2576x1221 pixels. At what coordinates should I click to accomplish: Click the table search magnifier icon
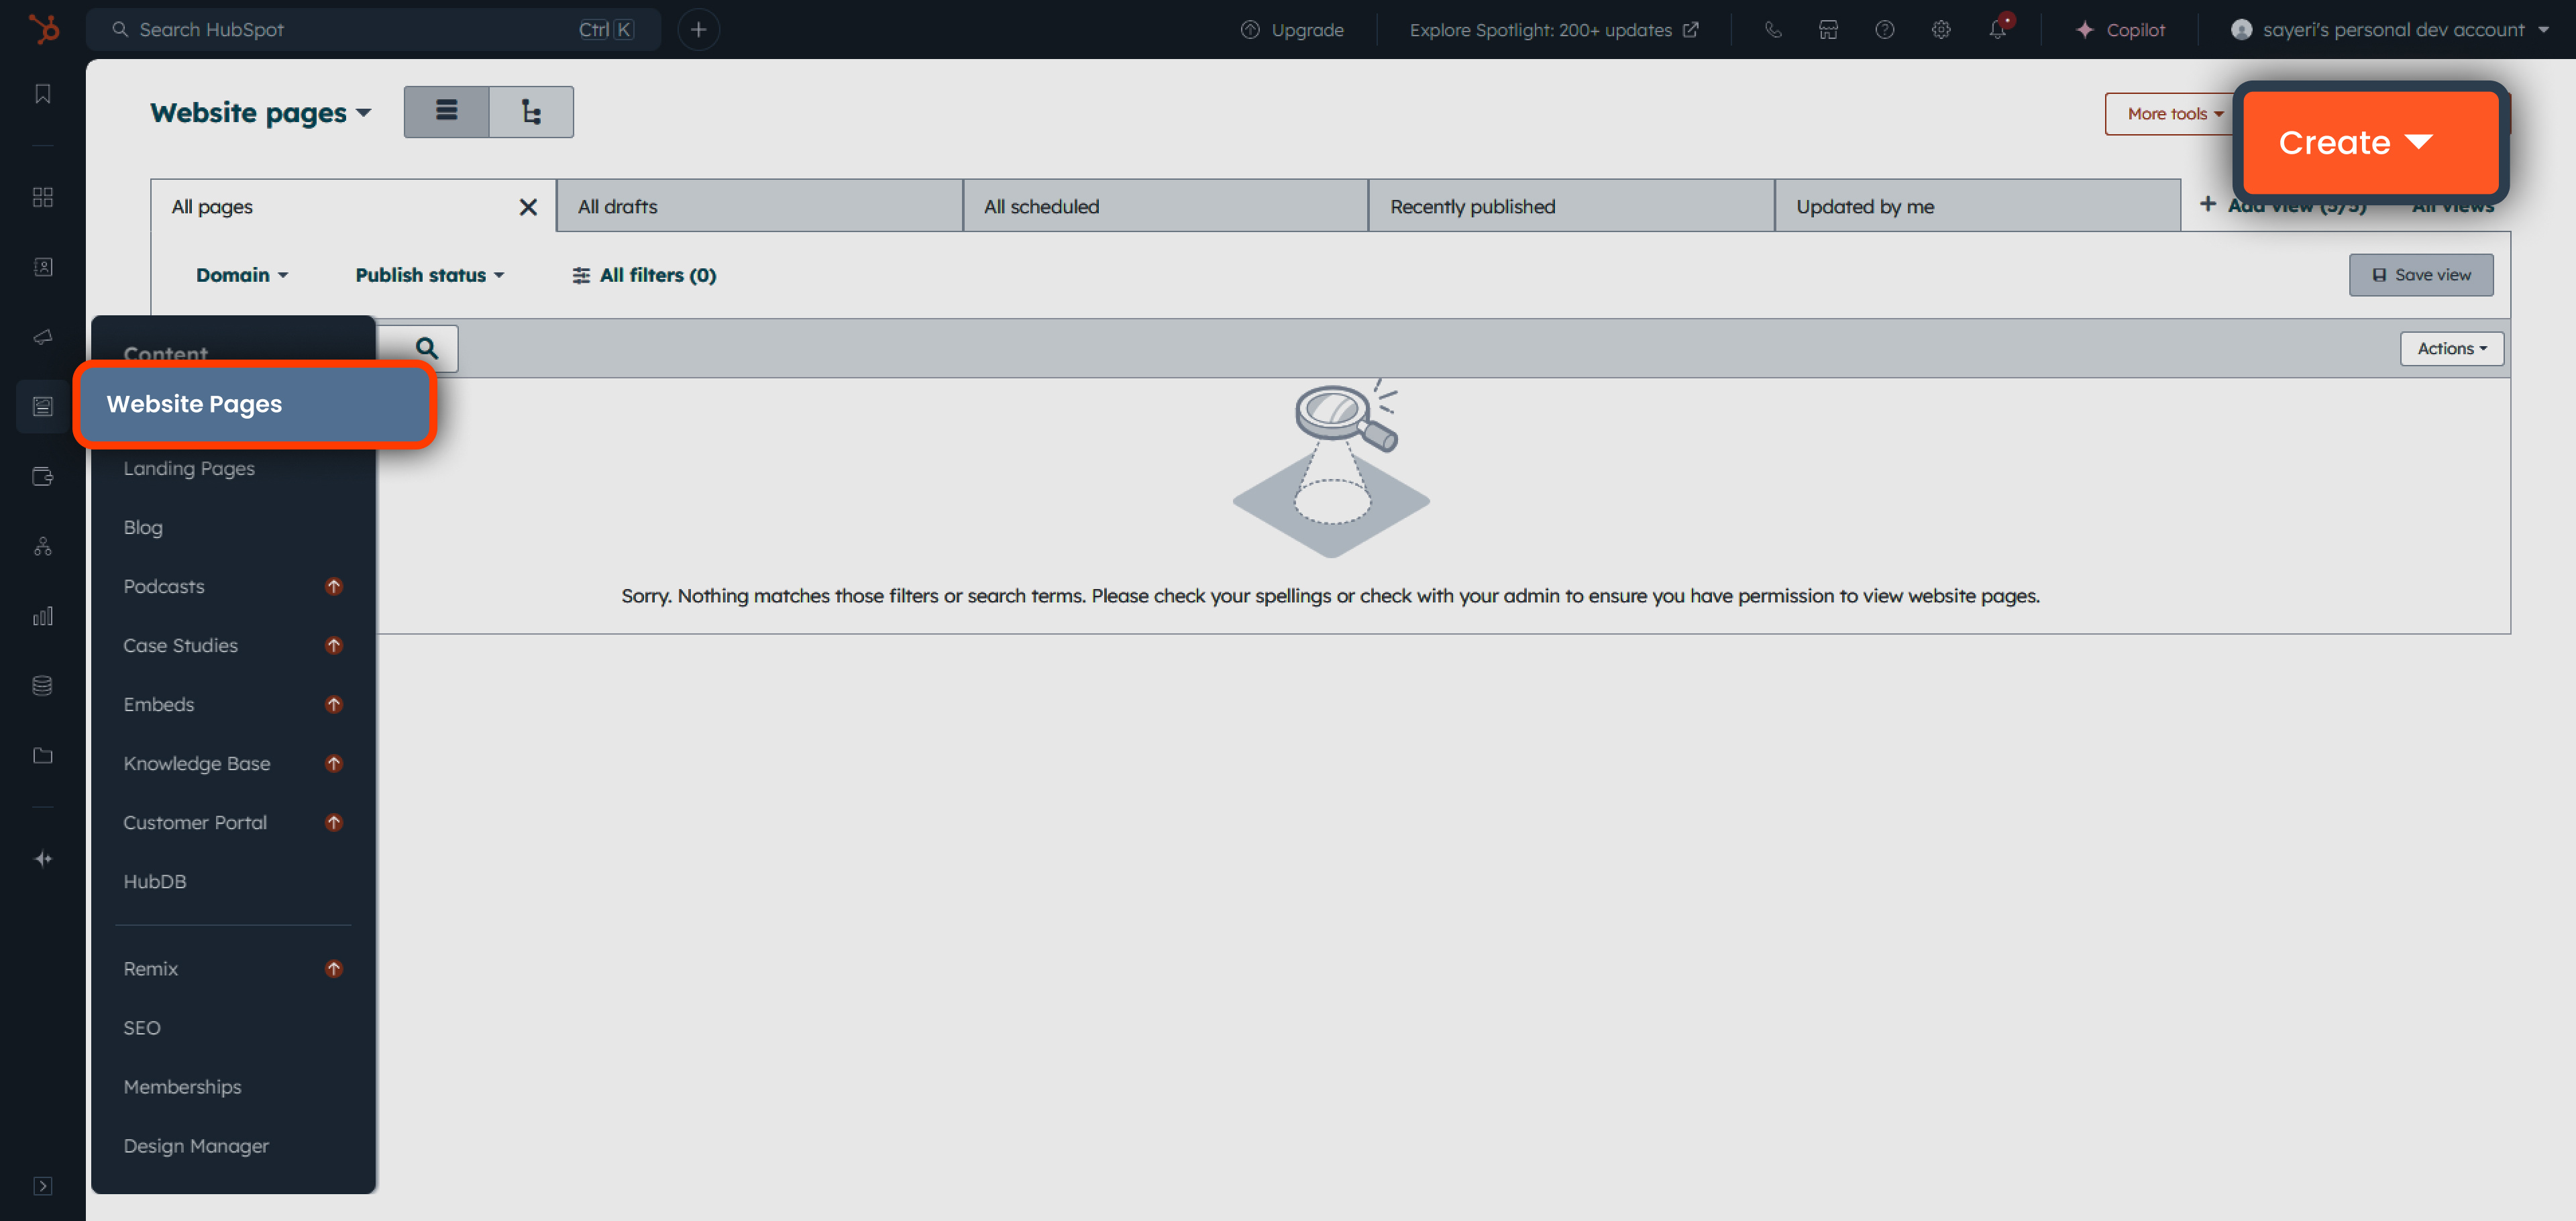[427, 348]
